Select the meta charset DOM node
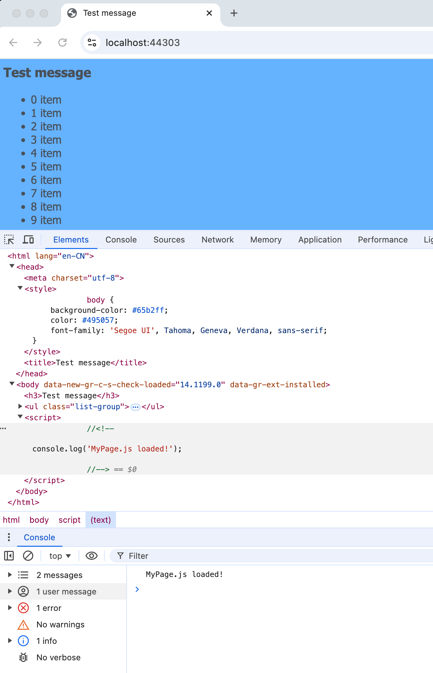This screenshot has height=673, width=433. [x=74, y=278]
